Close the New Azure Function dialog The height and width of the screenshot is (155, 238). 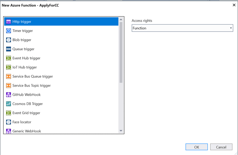234,5
